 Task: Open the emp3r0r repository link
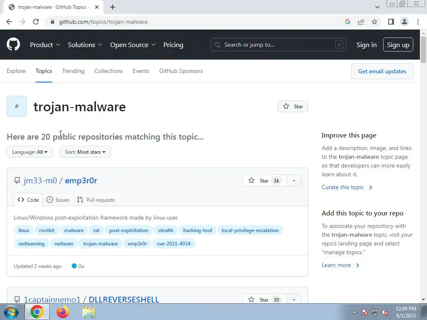click(81, 180)
